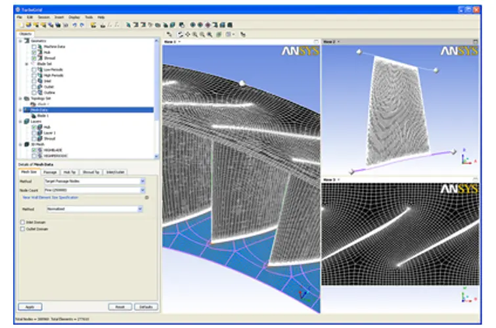Click the Layers node icon in tree
Viewport: 496px width, 328px height.
pos(27,121)
